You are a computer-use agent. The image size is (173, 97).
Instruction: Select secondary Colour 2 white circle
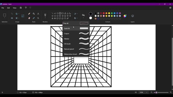tap(91, 18)
